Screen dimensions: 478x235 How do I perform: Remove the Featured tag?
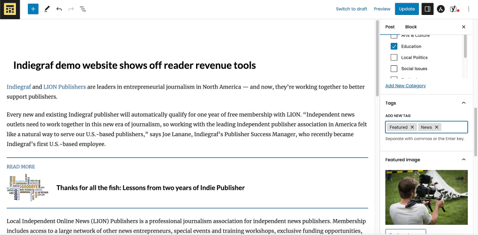[x=412, y=127]
